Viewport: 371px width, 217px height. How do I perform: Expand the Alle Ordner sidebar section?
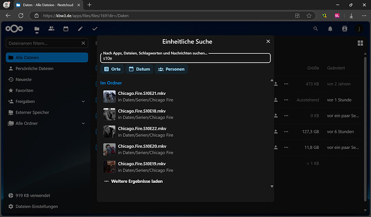83,123
